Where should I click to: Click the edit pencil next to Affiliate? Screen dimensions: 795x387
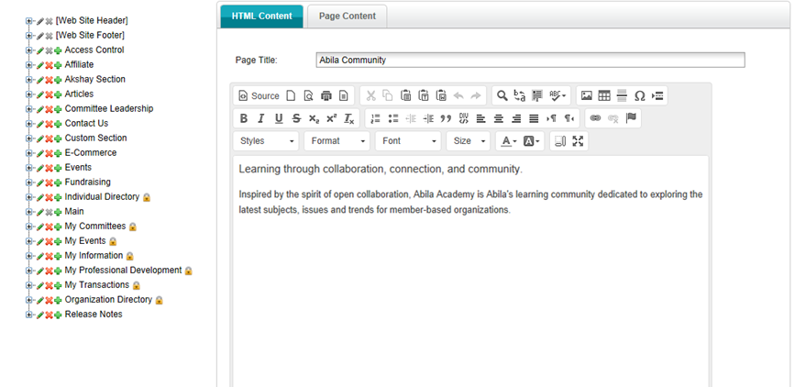(x=40, y=65)
